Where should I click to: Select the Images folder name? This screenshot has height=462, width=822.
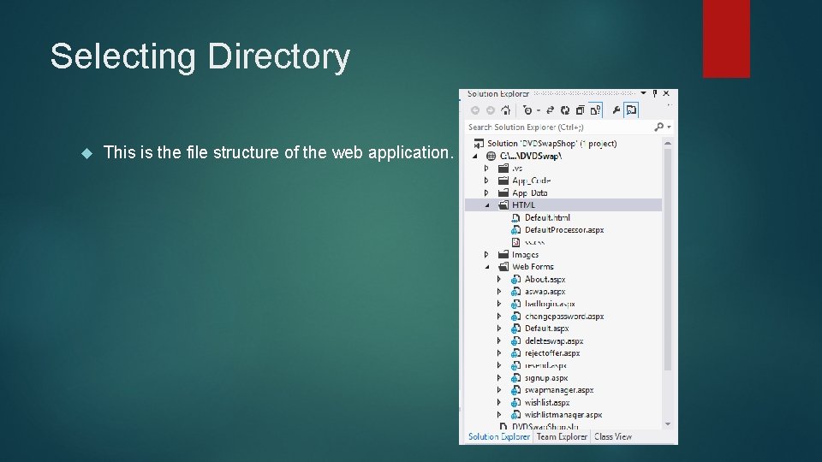[x=525, y=255]
